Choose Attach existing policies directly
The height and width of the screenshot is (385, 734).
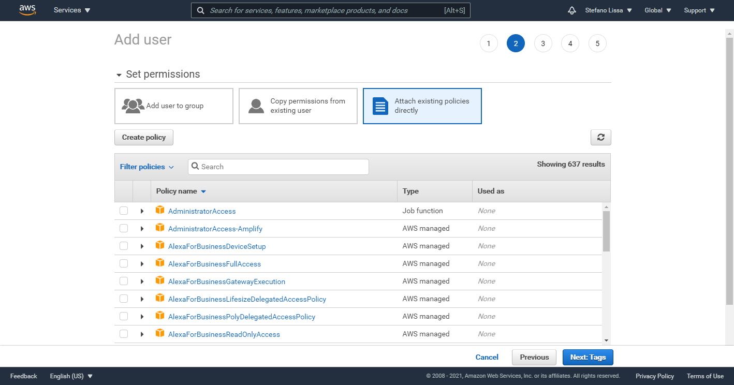click(422, 106)
